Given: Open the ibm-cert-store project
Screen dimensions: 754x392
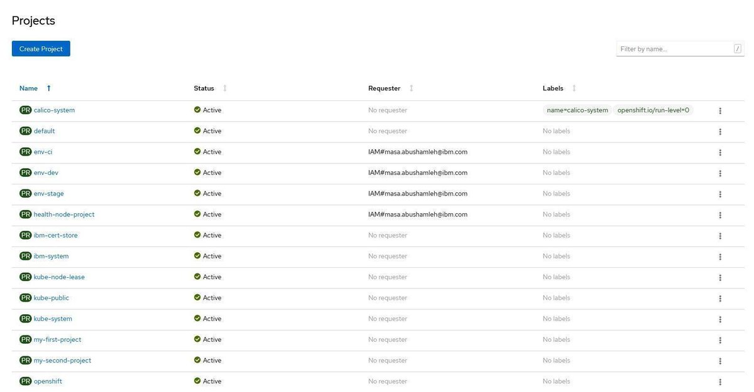Looking at the screenshot, I should pyautogui.click(x=56, y=235).
